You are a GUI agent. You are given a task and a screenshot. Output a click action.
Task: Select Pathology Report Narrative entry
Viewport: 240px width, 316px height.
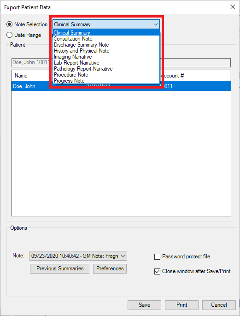click(x=106, y=69)
